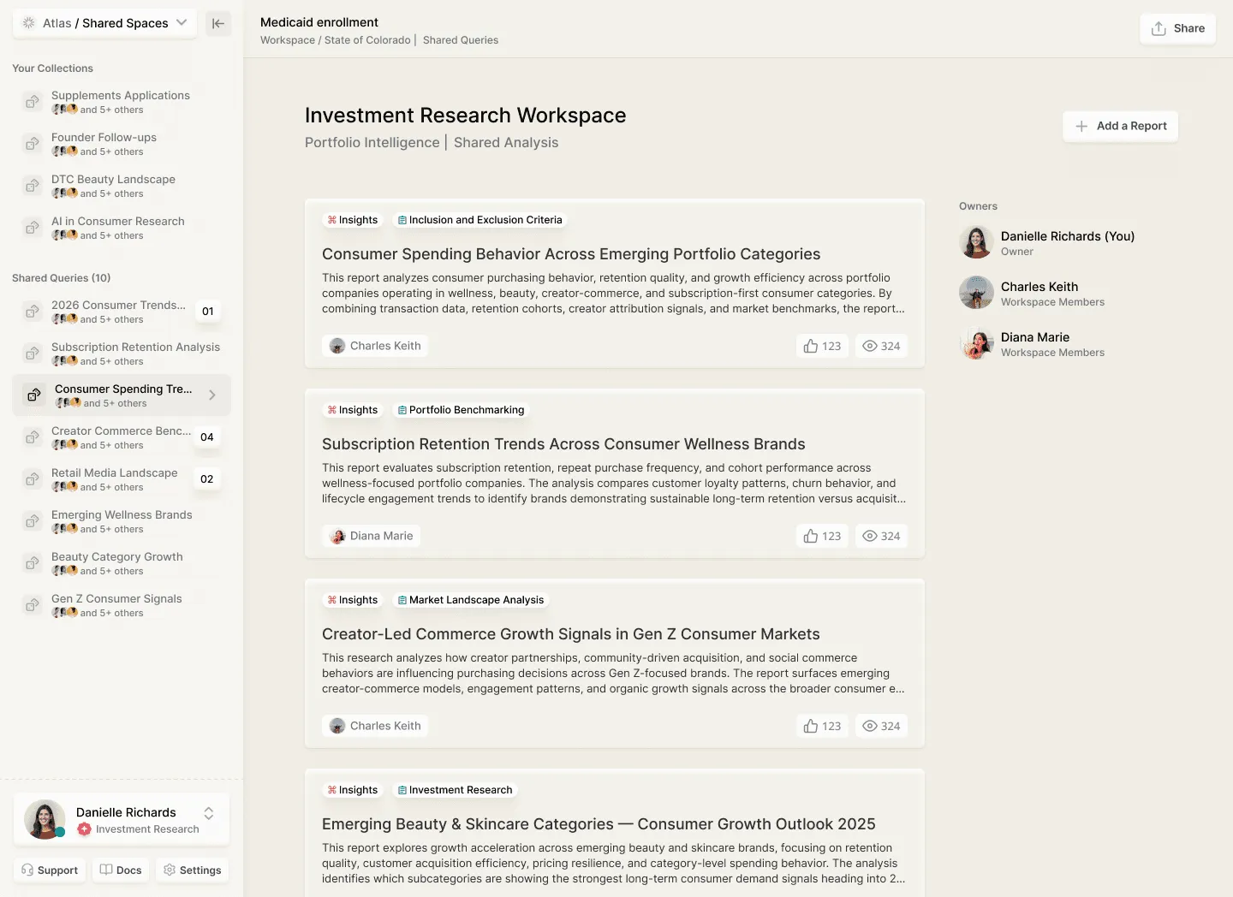The height and width of the screenshot is (897, 1233).
Task: Click the Subscription Retention Analysis query icon
Action: [x=33, y=353]
